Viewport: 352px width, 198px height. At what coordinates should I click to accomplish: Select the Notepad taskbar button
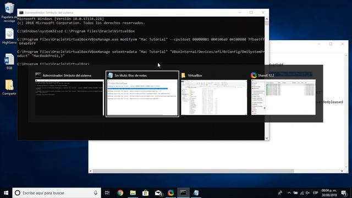[196, 193]
